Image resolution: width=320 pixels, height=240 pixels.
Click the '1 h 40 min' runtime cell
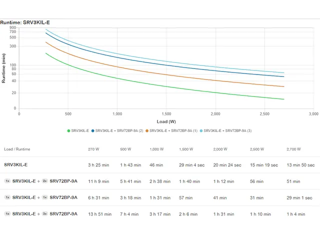click(x=189, y=181)
